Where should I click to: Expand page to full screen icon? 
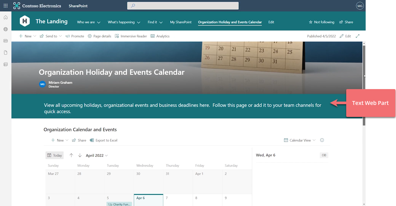(358, 36)
